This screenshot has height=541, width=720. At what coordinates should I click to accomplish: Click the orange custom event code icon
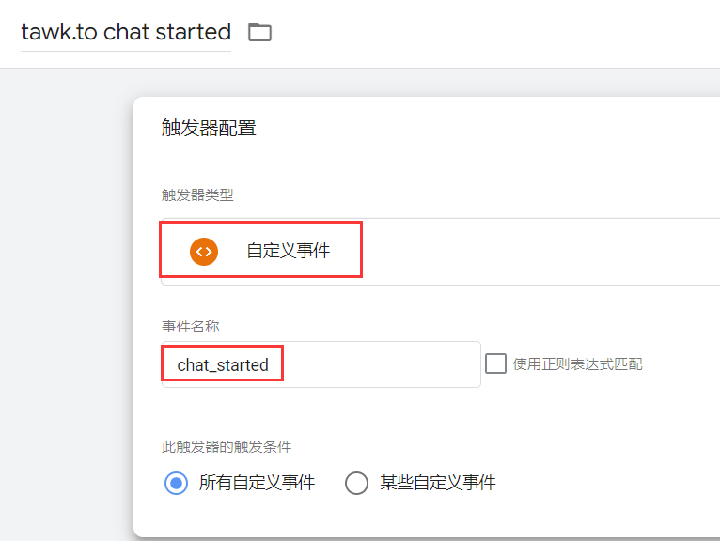pyautogui.click(x=204, y=251)
